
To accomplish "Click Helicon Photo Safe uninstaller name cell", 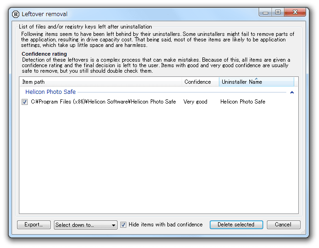I will (243, 102).
